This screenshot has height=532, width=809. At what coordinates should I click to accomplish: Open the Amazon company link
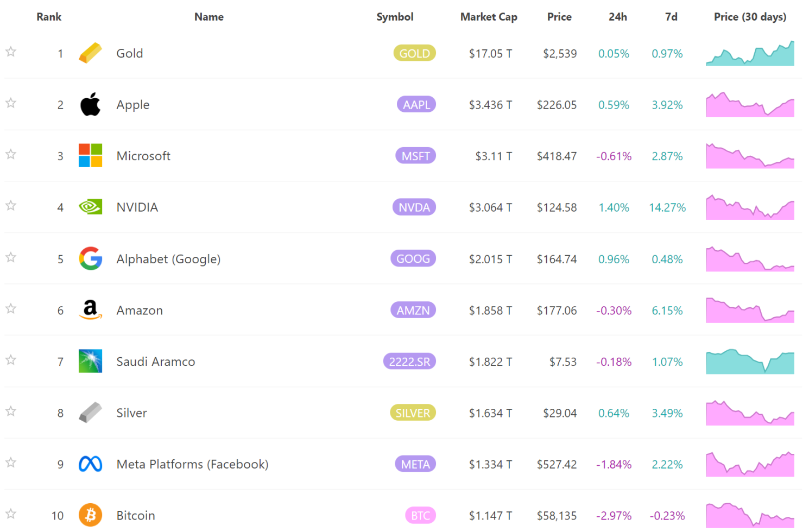[x=140, y=311]
